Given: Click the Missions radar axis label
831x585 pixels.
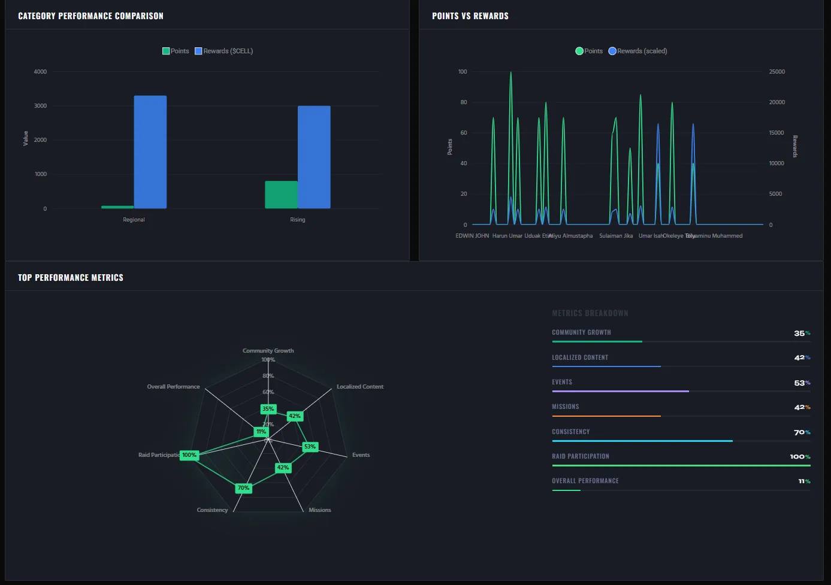Looking at the screenshot, I should 320,510.
